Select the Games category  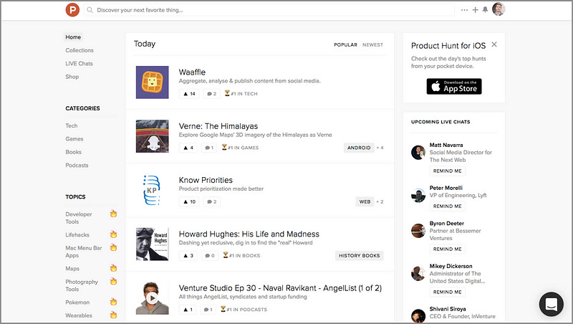coord(74,138)
